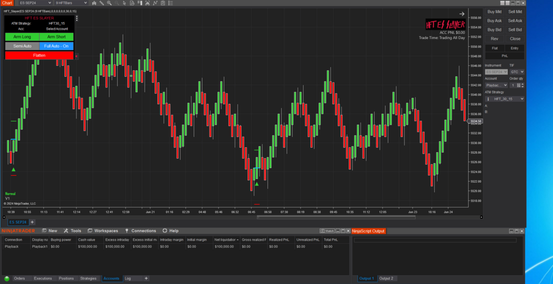
Task: Open the TIF GTC dropdown
Action: 517,72
